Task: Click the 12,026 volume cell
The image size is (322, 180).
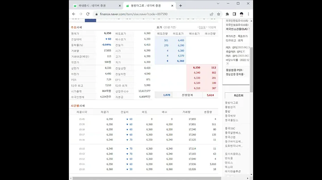Action: point(192,169)
